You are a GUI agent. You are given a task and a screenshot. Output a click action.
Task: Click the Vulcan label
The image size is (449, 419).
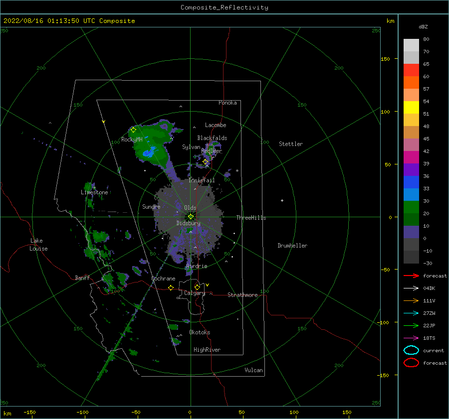pos(254,370)
